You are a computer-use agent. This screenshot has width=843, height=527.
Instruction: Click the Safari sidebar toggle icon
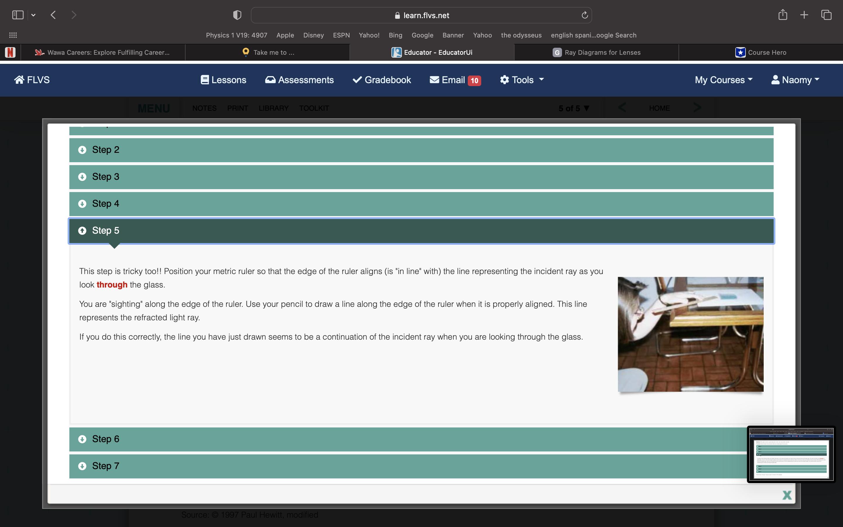[18, 15]
